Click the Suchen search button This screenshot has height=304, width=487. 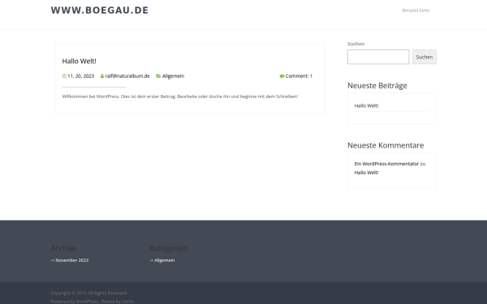pos(425,57)
